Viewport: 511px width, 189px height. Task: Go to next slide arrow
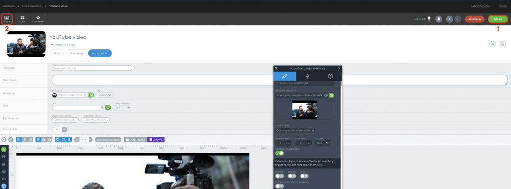pos(458,19)
